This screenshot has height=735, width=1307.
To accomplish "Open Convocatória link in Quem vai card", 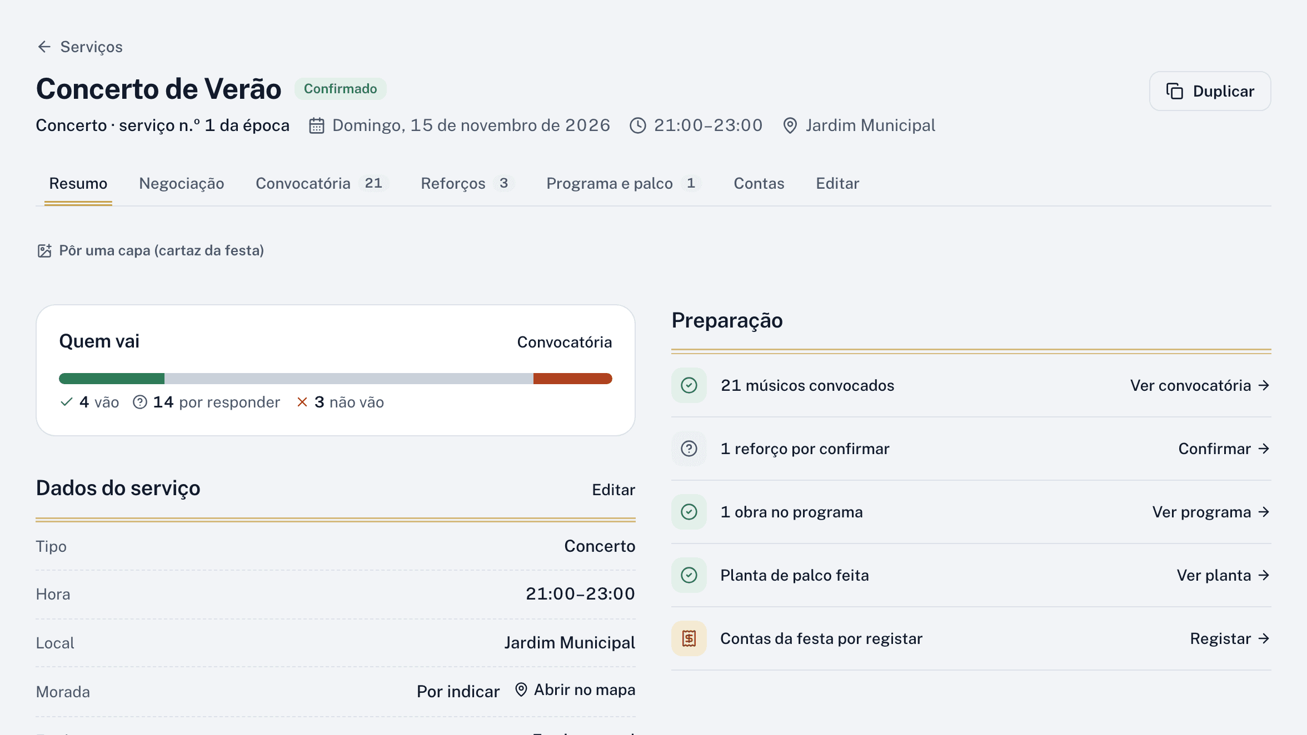I will point(565,343).
